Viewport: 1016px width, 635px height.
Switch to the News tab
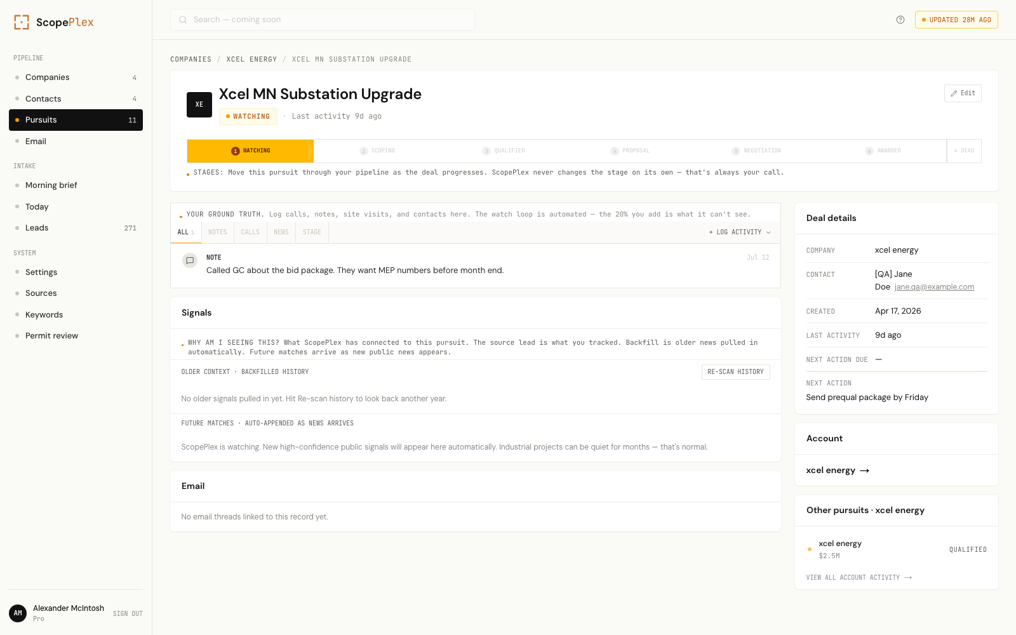tap(281, 232)
